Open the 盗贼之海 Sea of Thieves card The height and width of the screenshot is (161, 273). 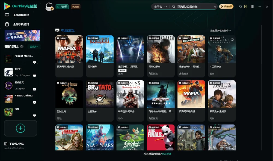69,101
